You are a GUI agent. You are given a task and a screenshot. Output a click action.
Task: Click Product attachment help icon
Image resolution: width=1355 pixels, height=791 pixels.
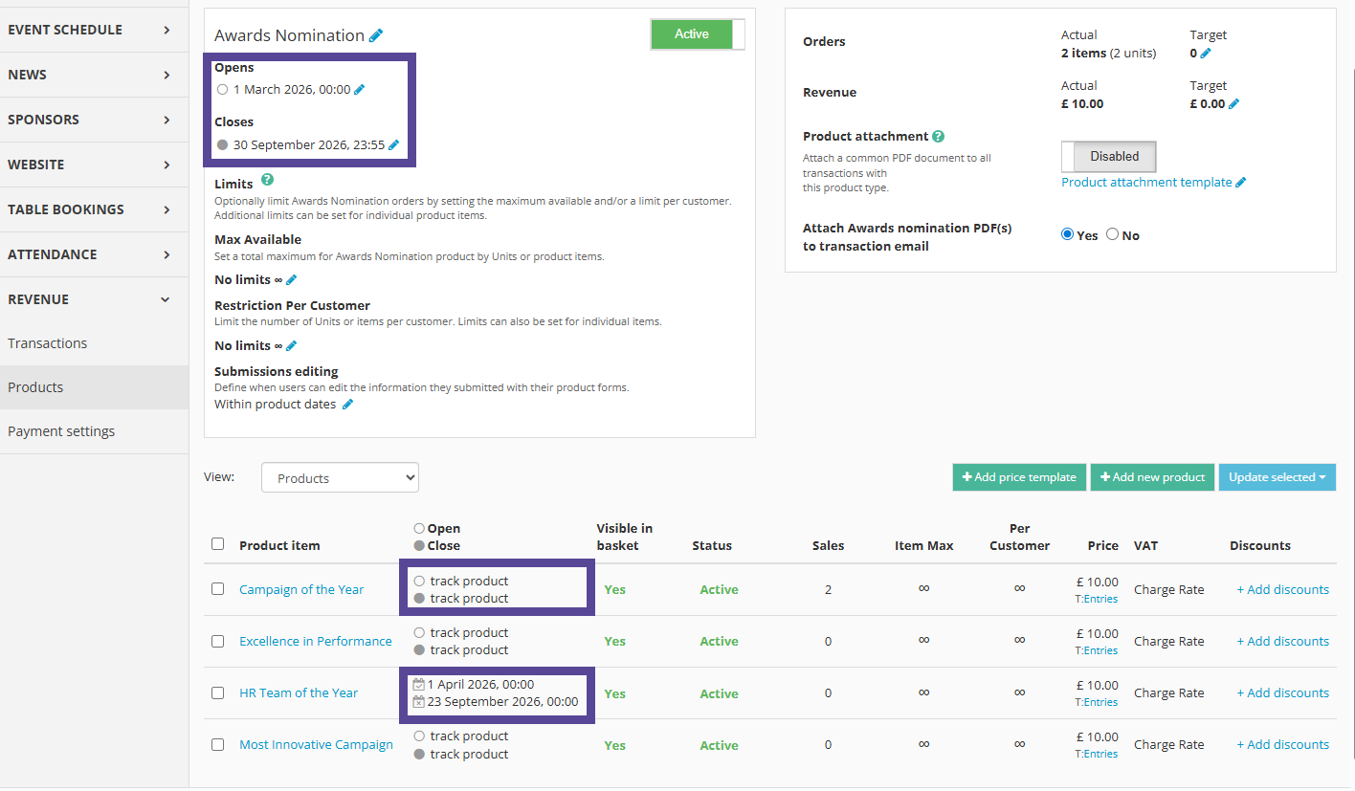pyautogui.click(x=939, y=137)
